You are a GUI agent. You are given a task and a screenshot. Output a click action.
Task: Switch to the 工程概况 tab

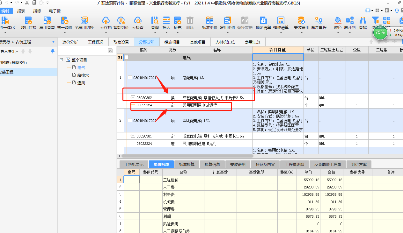(96, 42)
